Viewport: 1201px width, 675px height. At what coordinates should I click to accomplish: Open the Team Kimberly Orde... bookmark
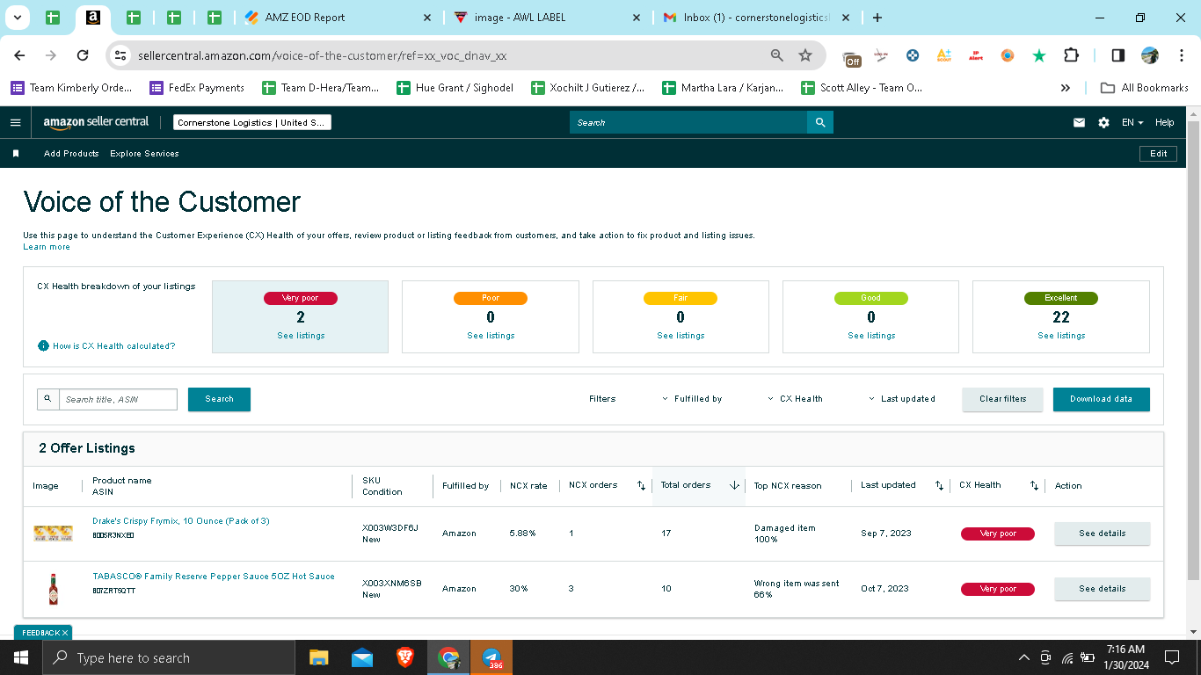pos(71,88)
